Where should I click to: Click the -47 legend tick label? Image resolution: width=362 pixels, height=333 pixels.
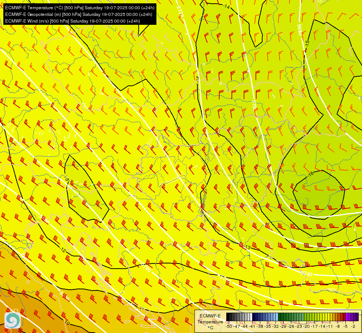click(237, 326)
